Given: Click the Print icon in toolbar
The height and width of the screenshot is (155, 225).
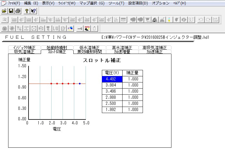Looking at the screenshot, I should pyautogui.click(x=17, y=11).
